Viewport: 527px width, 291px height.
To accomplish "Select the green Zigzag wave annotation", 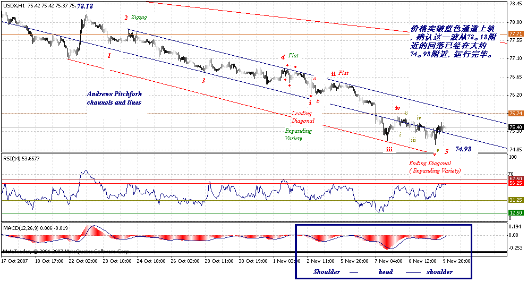I will click(139, 17).
